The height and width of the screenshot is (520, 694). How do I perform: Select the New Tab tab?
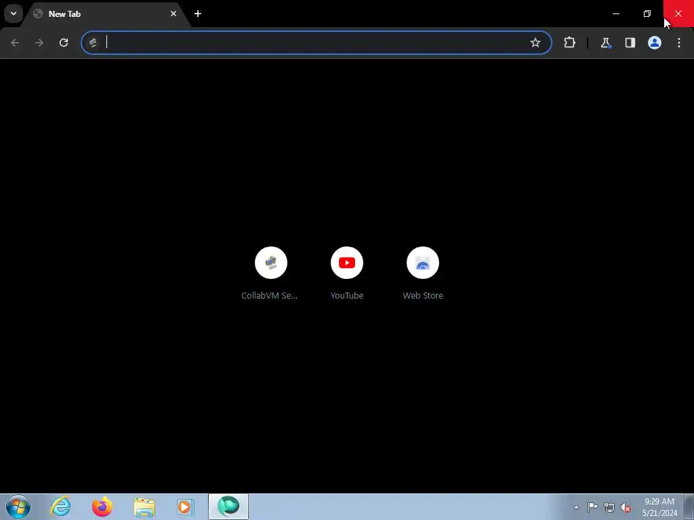(106, 14)
